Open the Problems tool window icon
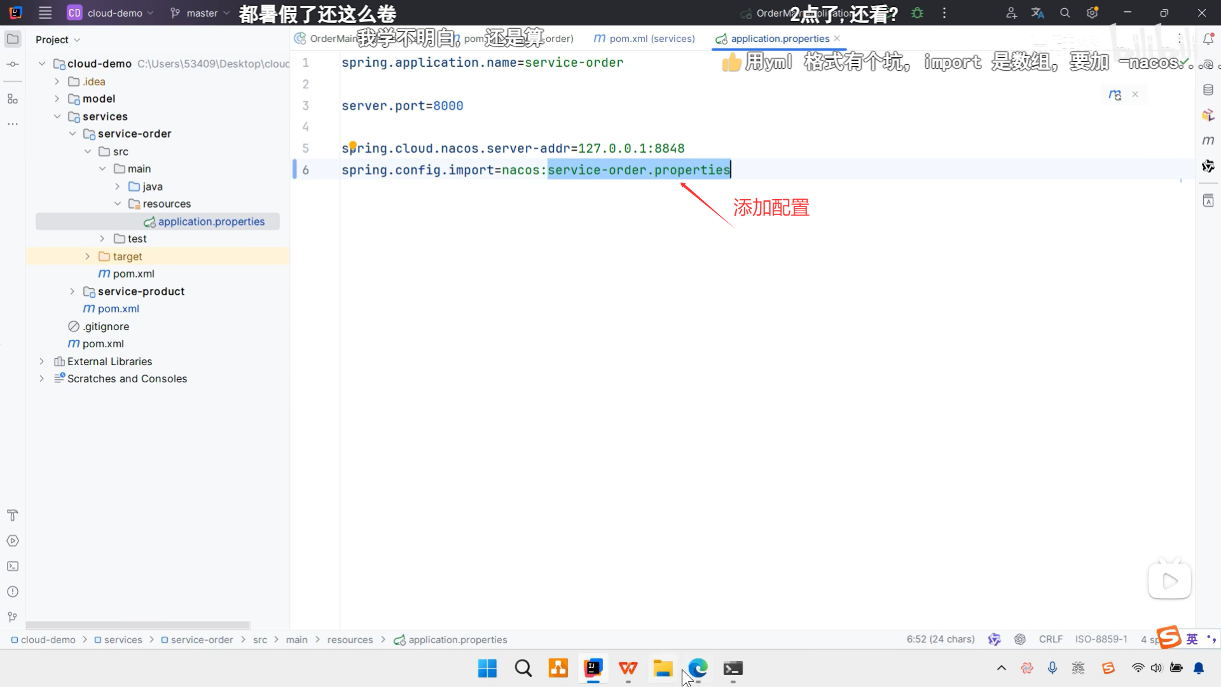The height and width of the screenshot is (687, 1221). (x=13, y=592)
